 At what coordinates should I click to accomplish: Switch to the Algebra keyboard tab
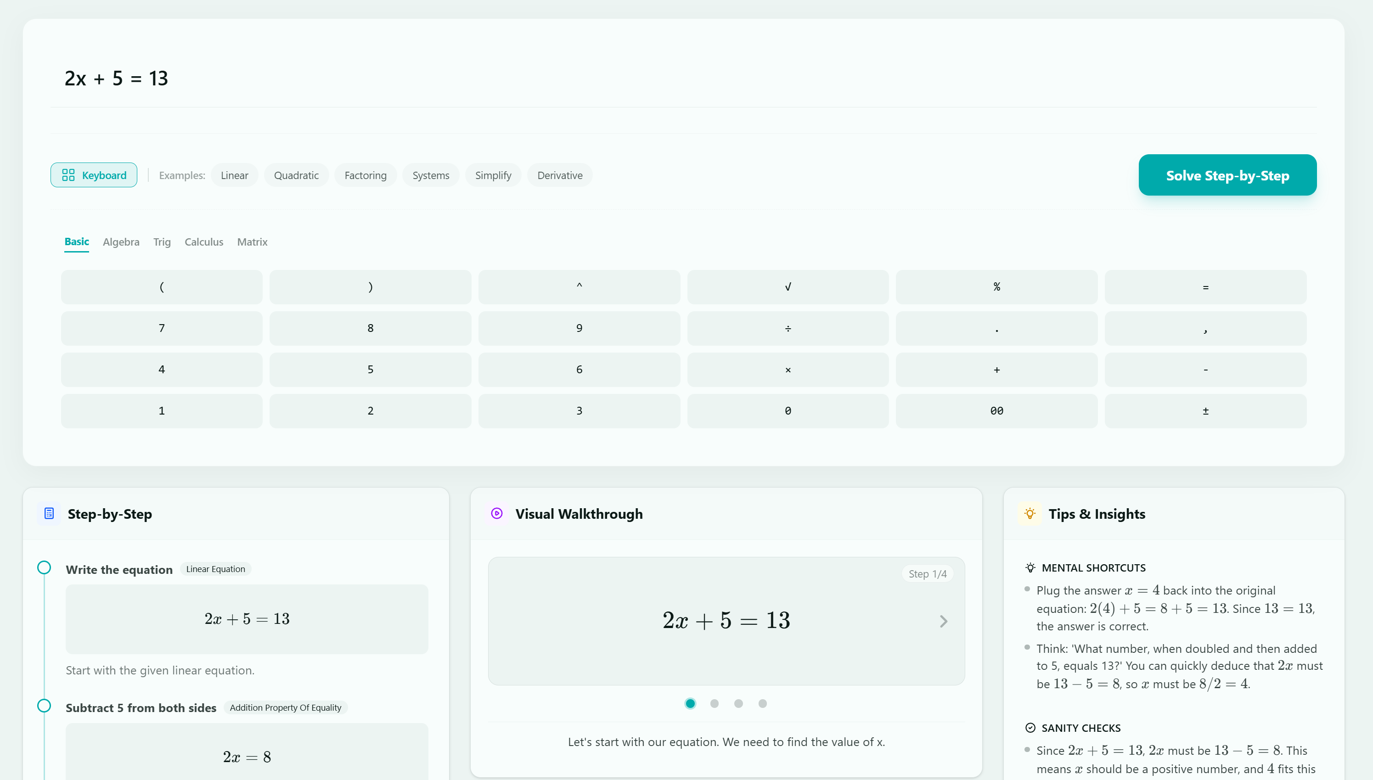[120, 242]
